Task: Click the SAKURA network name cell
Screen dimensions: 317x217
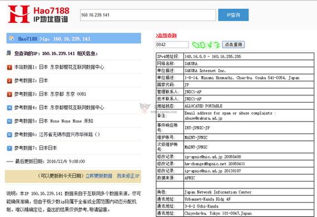Action: (x=248, y=64)
